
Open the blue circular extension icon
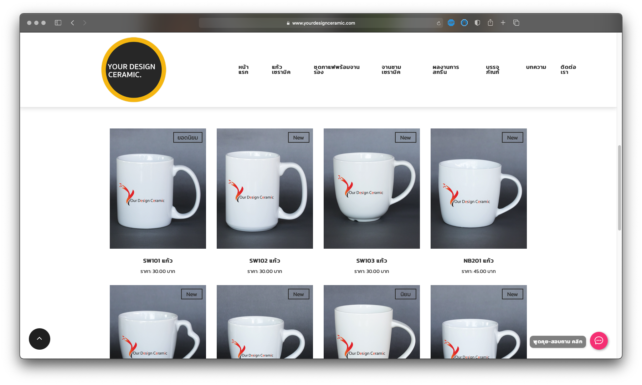coord(464,23)
